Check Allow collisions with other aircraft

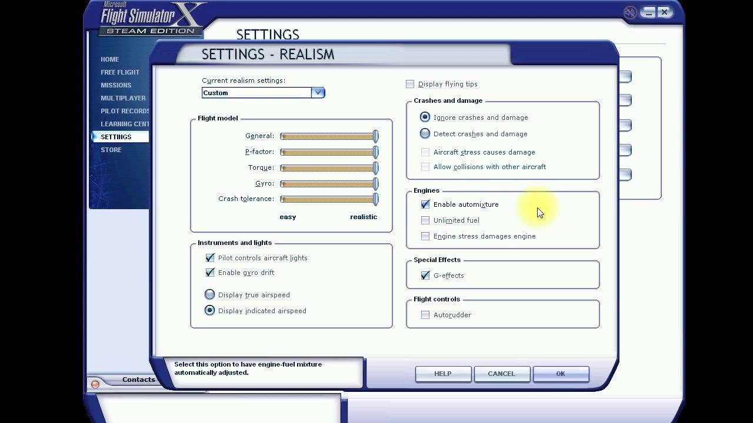click(425, 167)
